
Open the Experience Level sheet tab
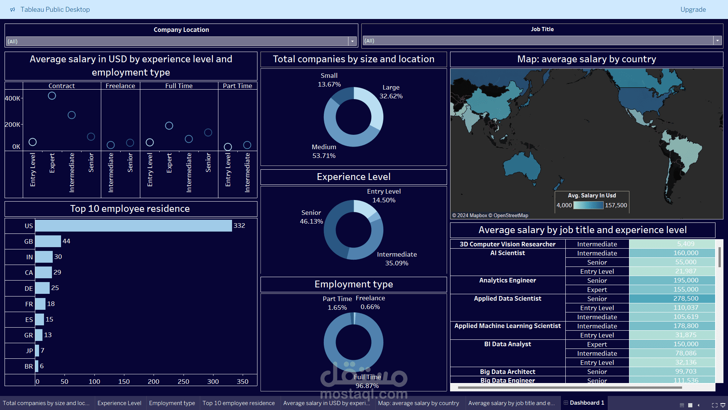[119, 403]
